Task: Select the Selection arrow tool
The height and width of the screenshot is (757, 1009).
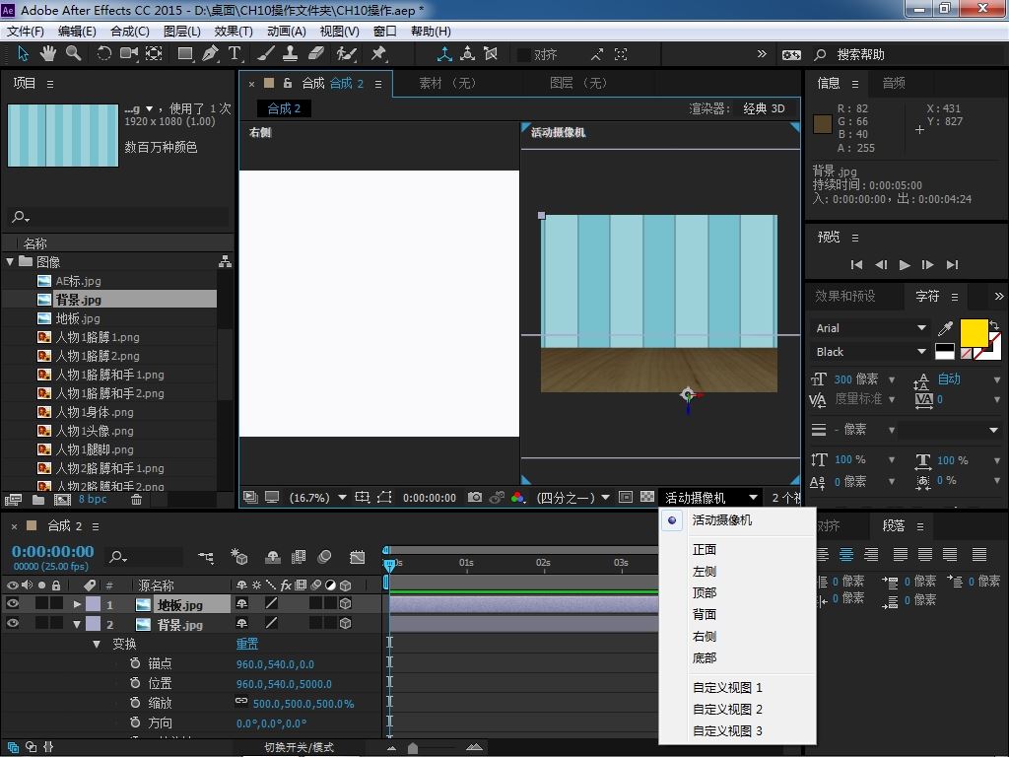Action: 24,54
